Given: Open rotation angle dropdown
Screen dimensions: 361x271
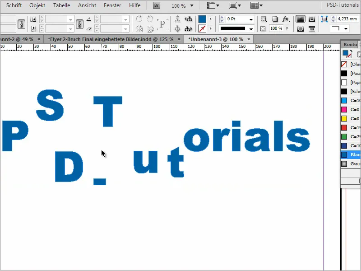Looking at the screenshot, I should click(126, 20).
